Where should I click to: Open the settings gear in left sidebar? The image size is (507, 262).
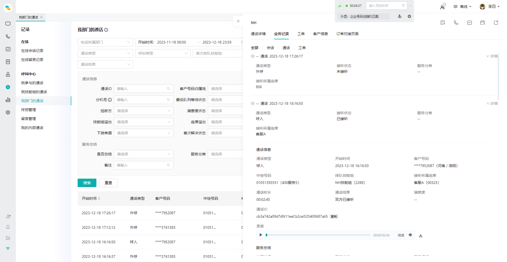pyautogui.click(x=8, y=112)
